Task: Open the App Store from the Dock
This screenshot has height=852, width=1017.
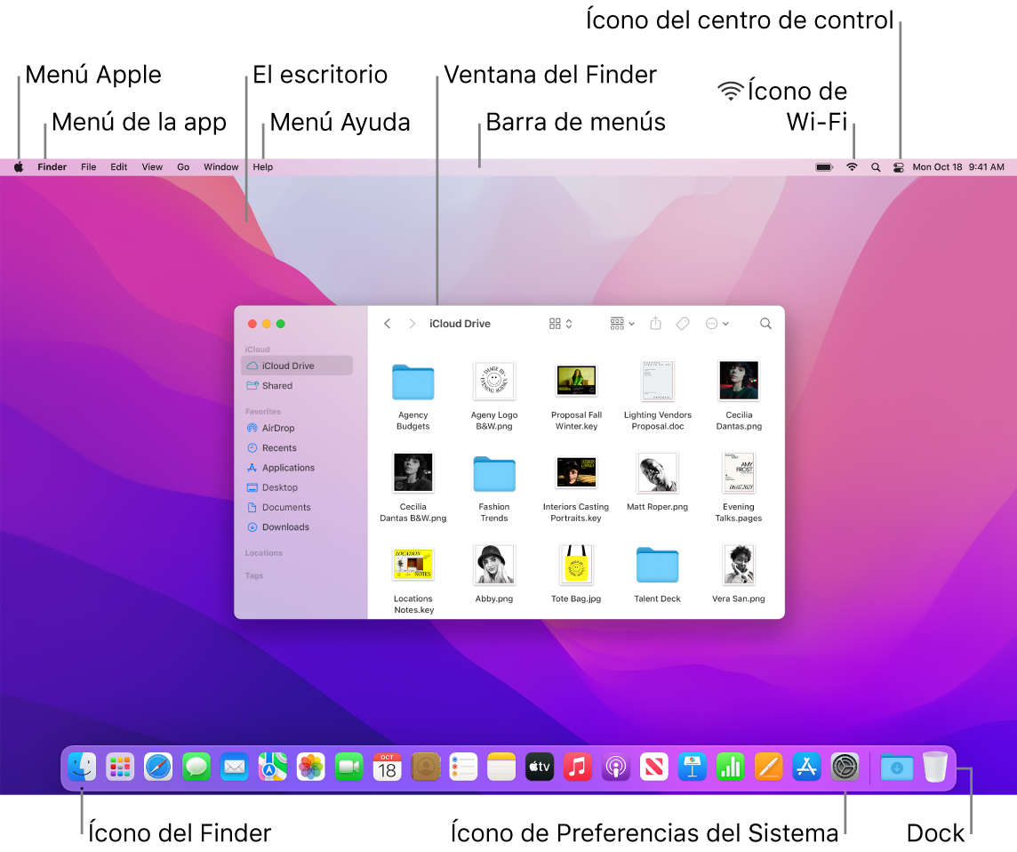Action: [x=806, y=767]
